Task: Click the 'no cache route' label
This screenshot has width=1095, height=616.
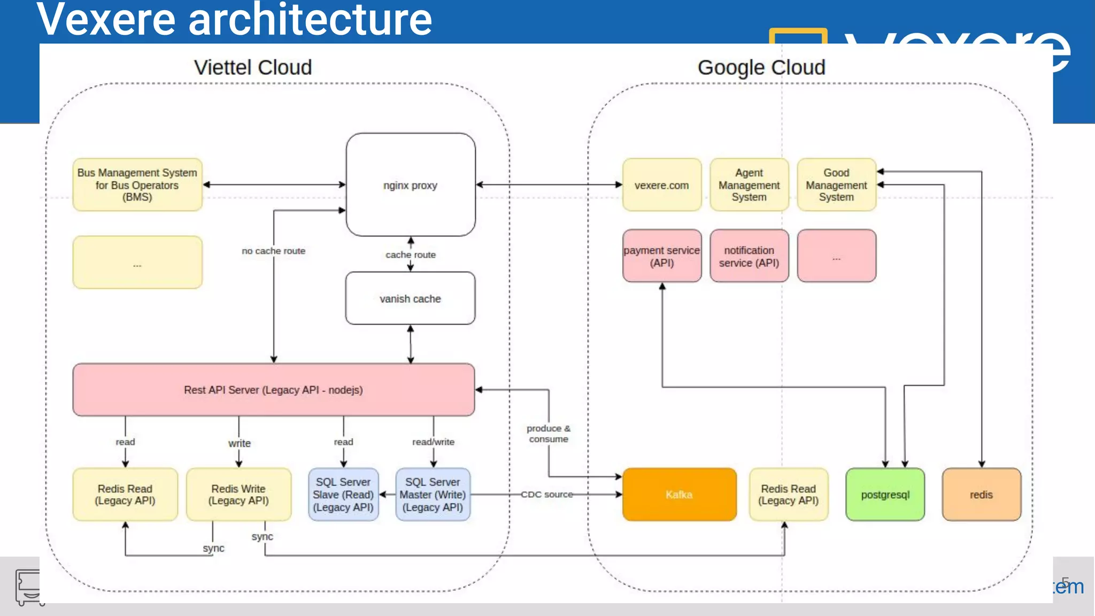Action: point(273,251)
